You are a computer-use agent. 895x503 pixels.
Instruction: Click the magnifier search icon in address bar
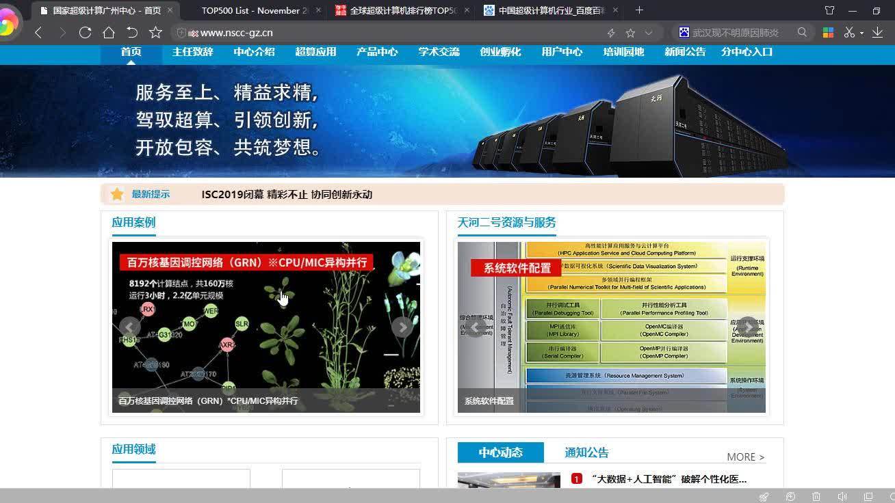pyautogui.click(x=801, y=32)
